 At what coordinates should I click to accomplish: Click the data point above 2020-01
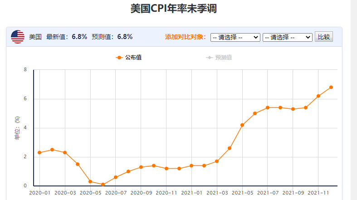click(39, 152)
